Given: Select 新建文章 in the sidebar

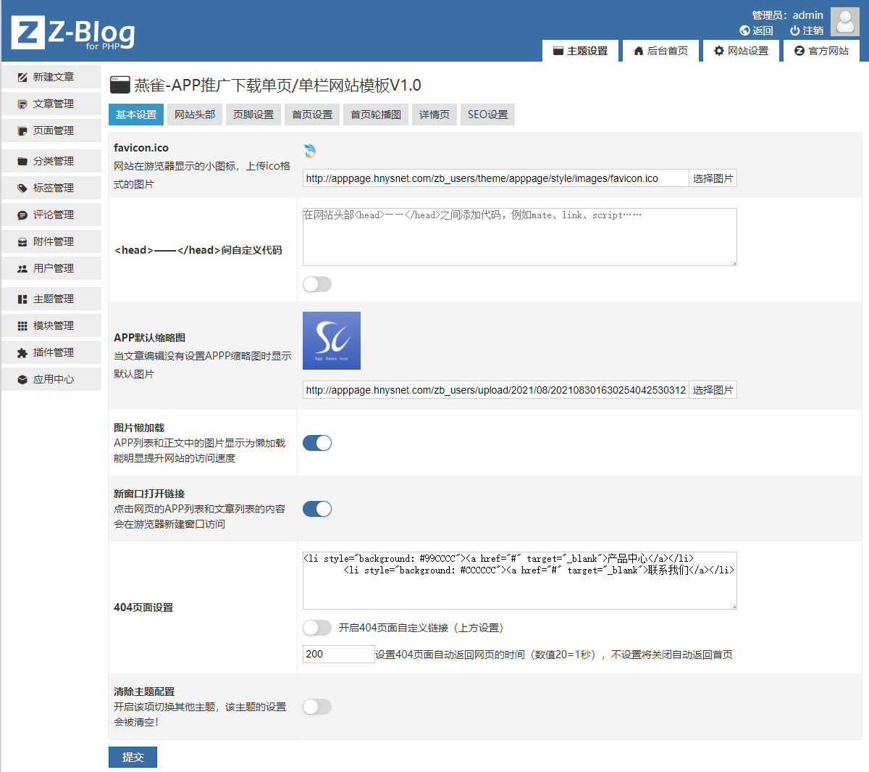Looking at the screenshot, I should [51, 77].
